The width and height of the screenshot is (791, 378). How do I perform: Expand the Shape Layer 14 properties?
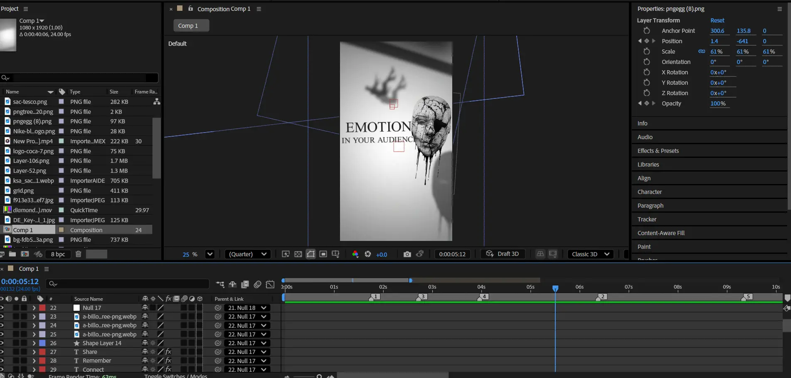pyautogui.click(x=34, y=343)
